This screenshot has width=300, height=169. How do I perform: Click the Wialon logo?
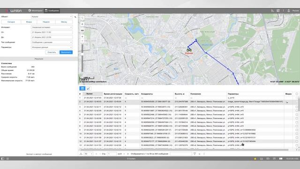tap(14, 10)
